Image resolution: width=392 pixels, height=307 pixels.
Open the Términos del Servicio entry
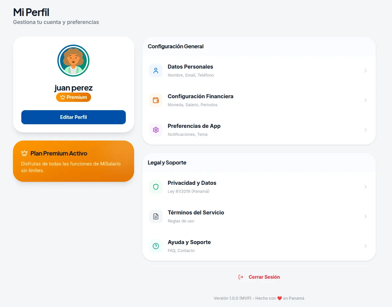coord(259,216)
